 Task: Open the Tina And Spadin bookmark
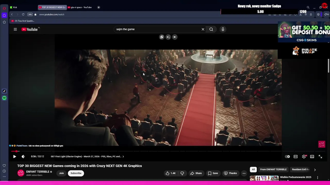pyautogui.click(x=23, y=21)
